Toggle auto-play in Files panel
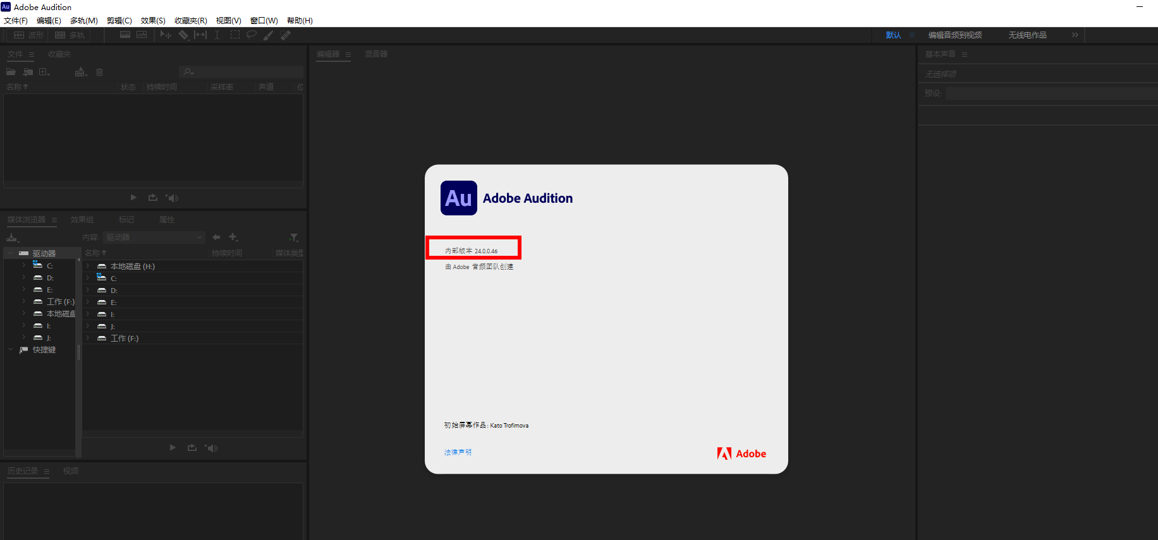Image resolution: width=1158 pixels, height=540 pixels. tap(172, 198)
